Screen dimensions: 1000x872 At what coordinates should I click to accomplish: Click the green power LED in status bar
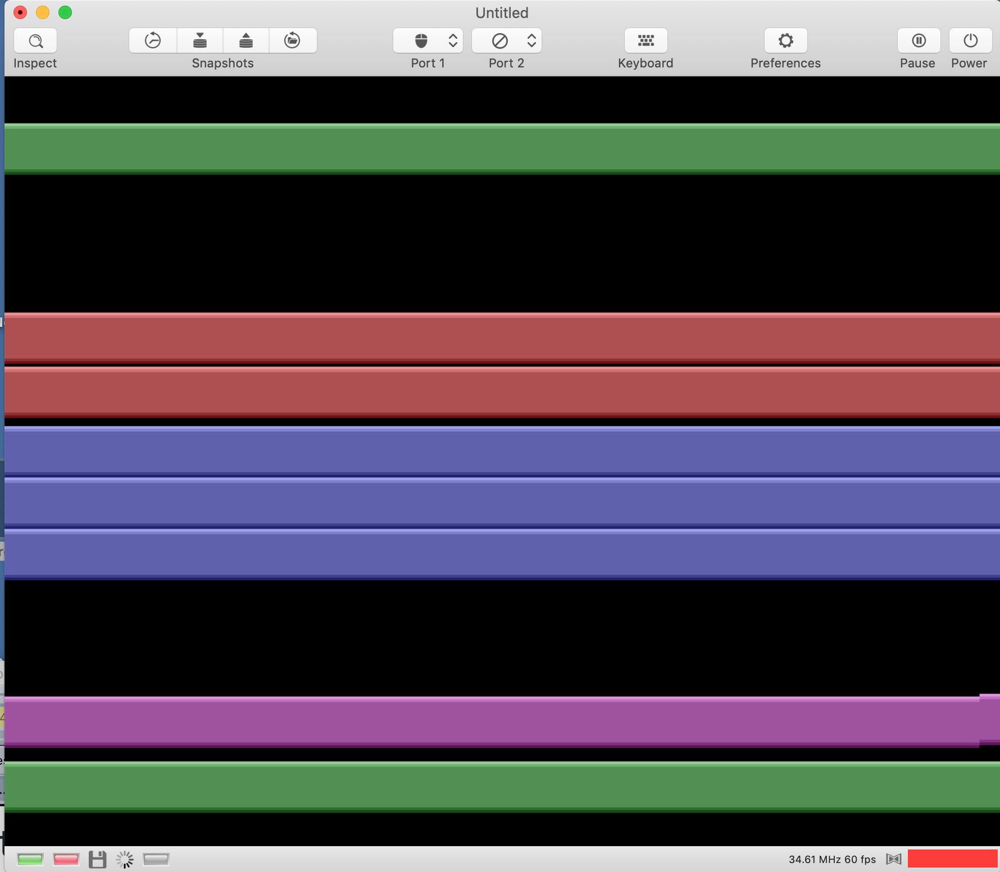click(x=30, y=859)
